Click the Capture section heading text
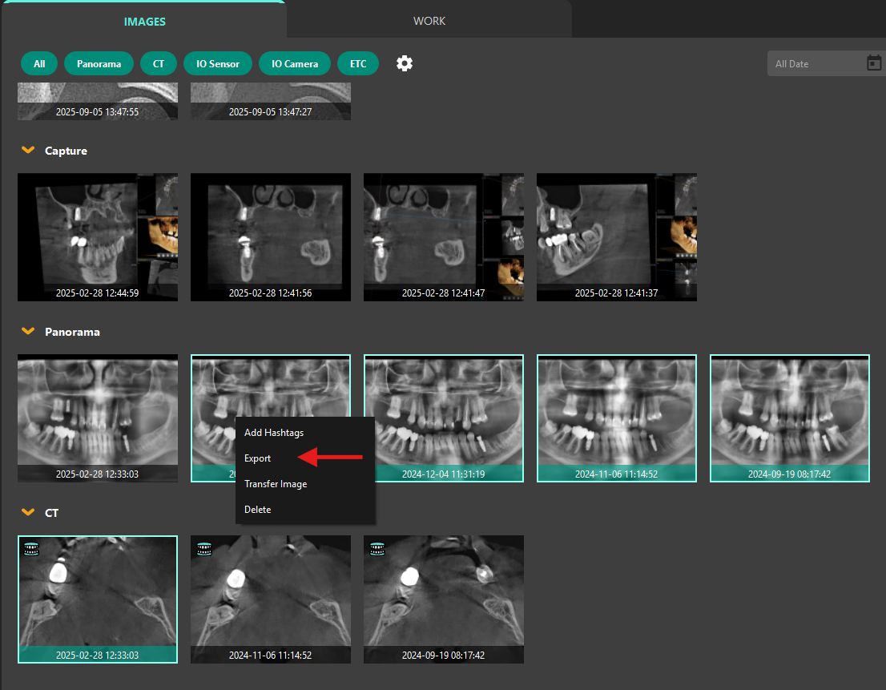 (66, 151)
